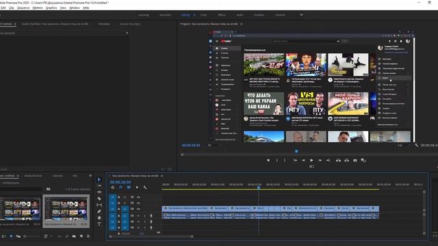Toggle V1 track output eye
The height and width of the screenshot is (246, 438).
tap(138, 209)
